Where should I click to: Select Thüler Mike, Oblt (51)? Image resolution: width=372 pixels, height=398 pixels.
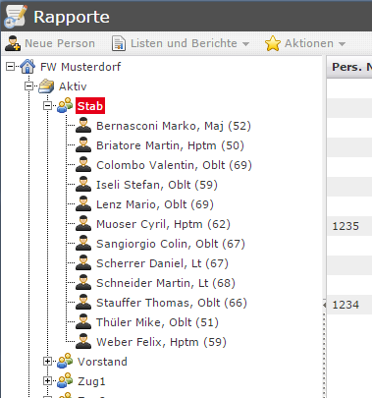coord(157,322)
